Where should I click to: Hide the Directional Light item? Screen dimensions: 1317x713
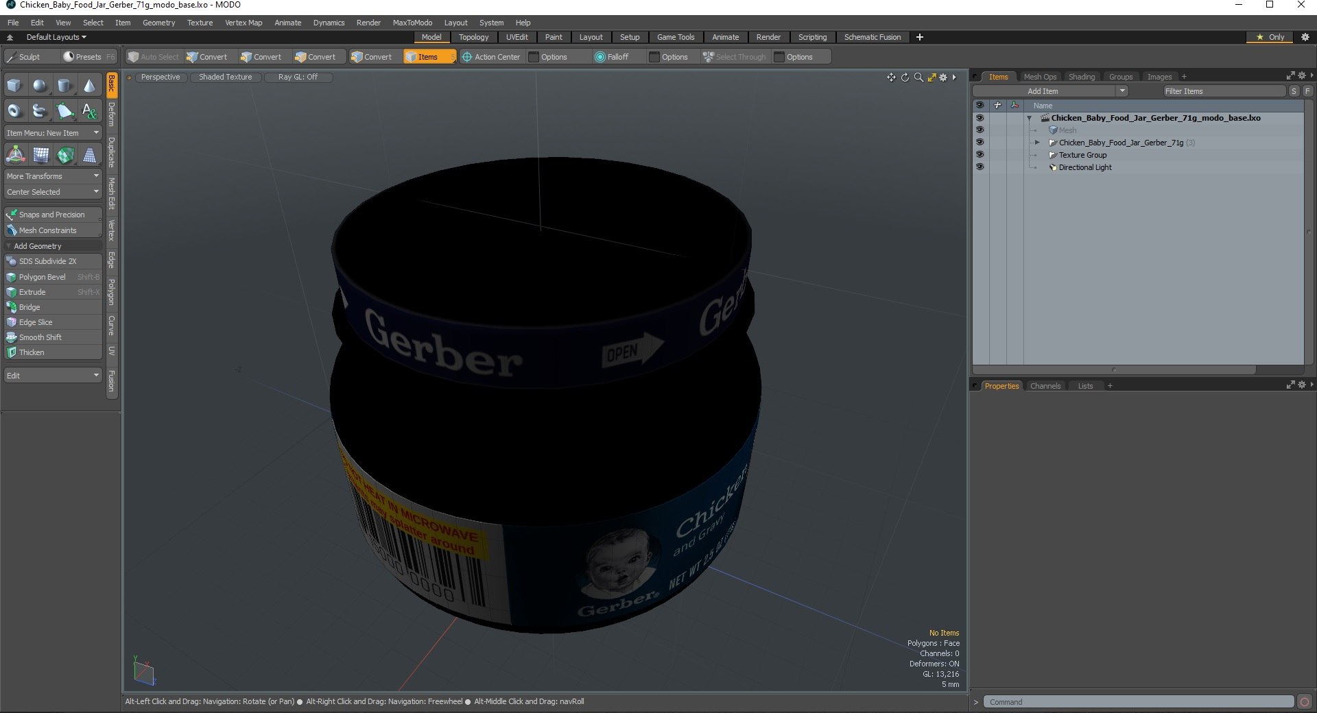click(x=980, y=167)
